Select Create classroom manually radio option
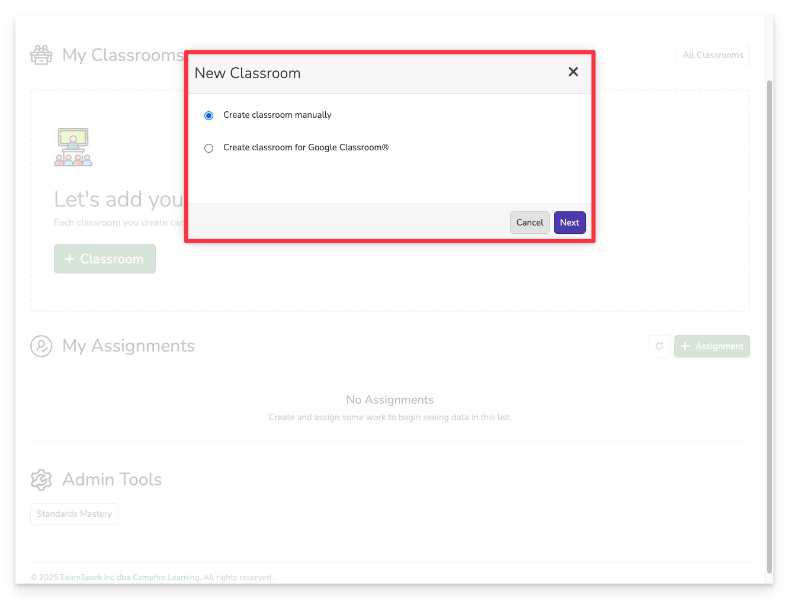Viewport: 789px width, 599px height. pos(209,115)
